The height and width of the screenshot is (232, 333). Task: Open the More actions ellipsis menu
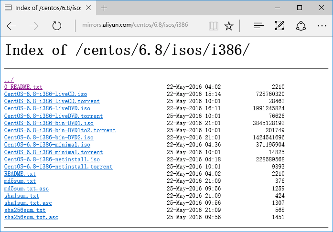(322, 26)
